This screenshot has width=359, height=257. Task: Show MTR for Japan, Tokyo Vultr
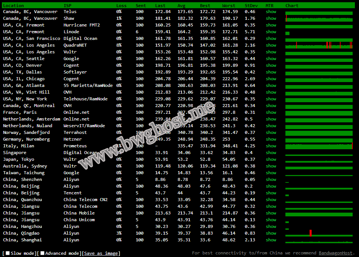(x=271, y=159)
